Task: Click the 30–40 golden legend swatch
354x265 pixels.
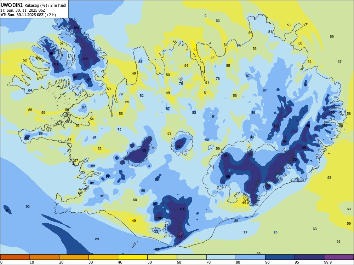Action: tap(103, 257)
